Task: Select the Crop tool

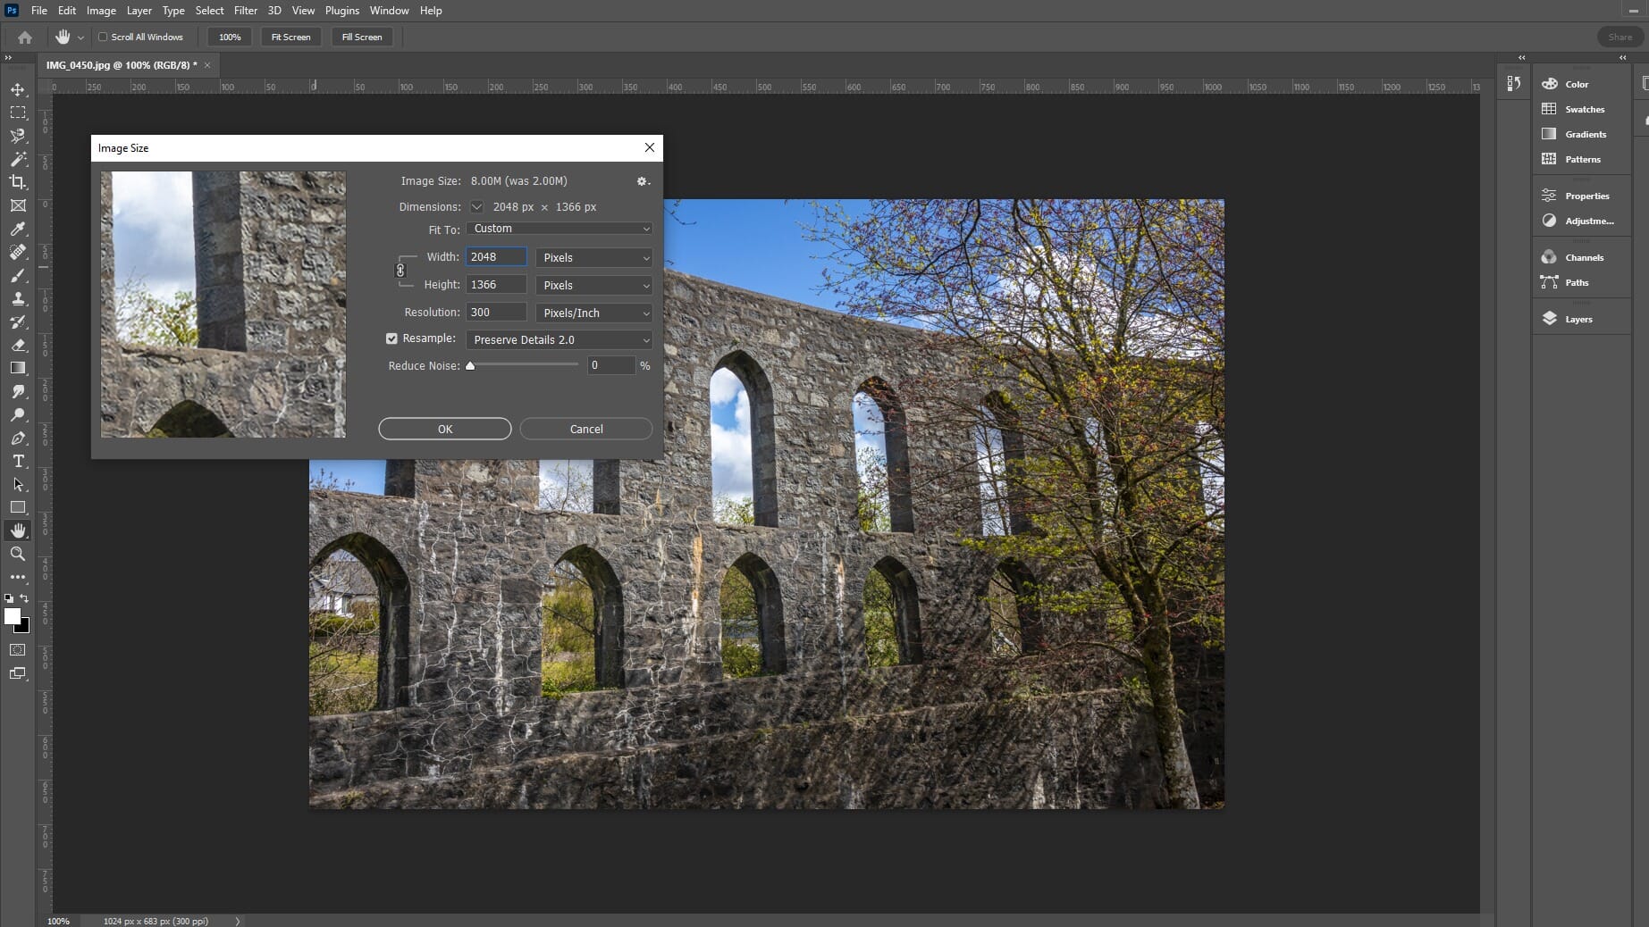Action: tap(18, 182)
